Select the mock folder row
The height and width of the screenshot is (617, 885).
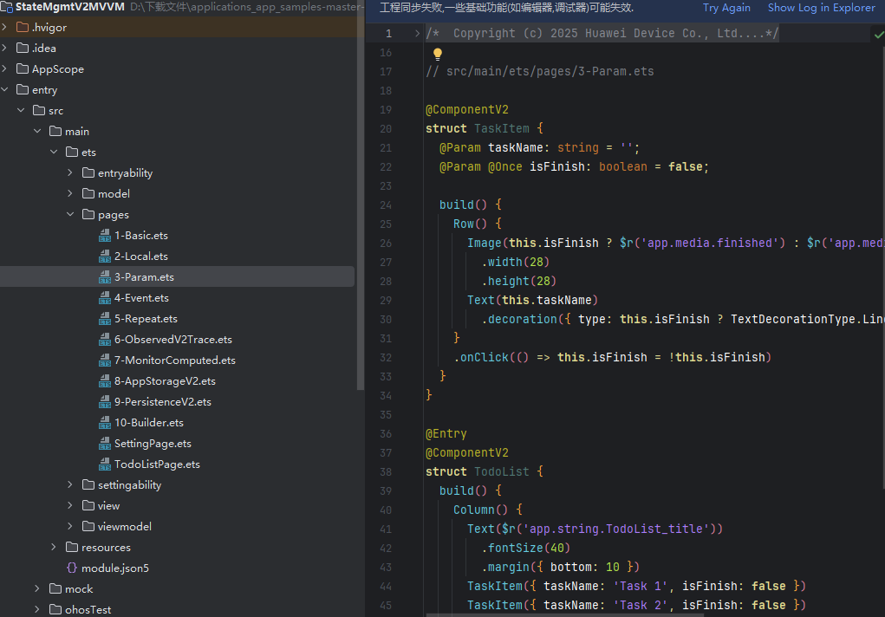click(x=177, y=588)
